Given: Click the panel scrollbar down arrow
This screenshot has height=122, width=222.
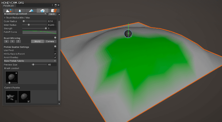Looking at the screenshot, I should click(59, 104).
